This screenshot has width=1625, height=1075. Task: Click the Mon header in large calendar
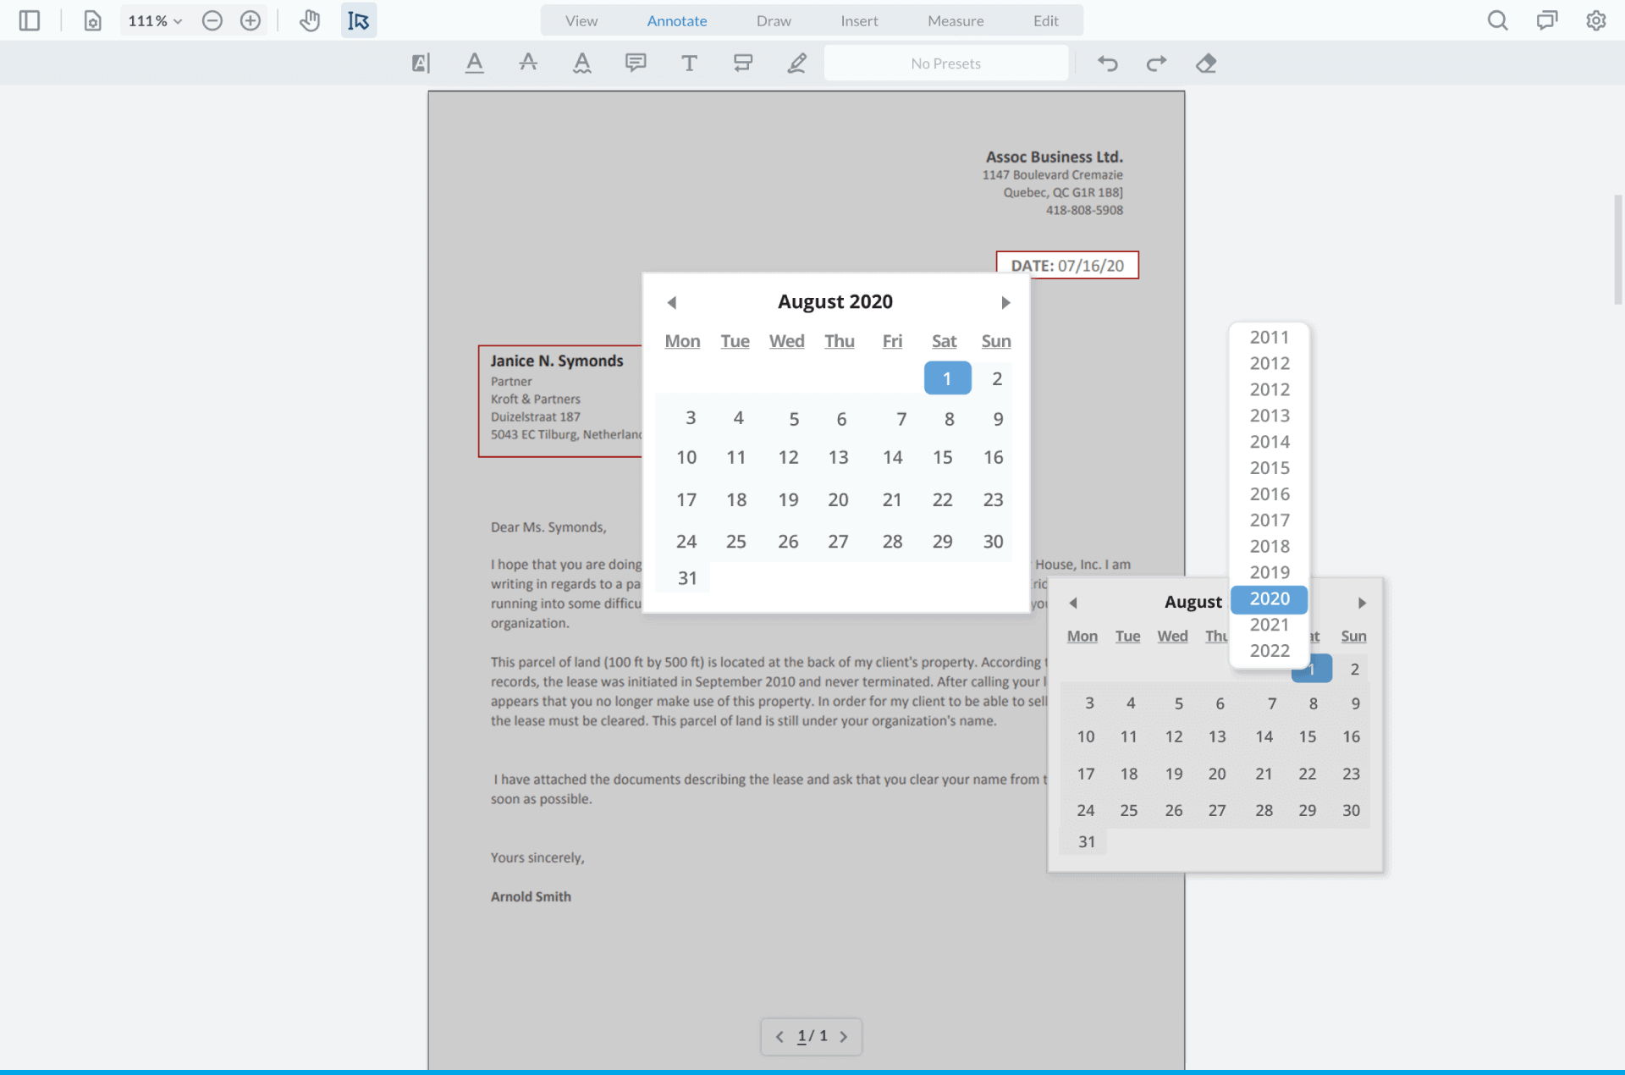[682, 341]
